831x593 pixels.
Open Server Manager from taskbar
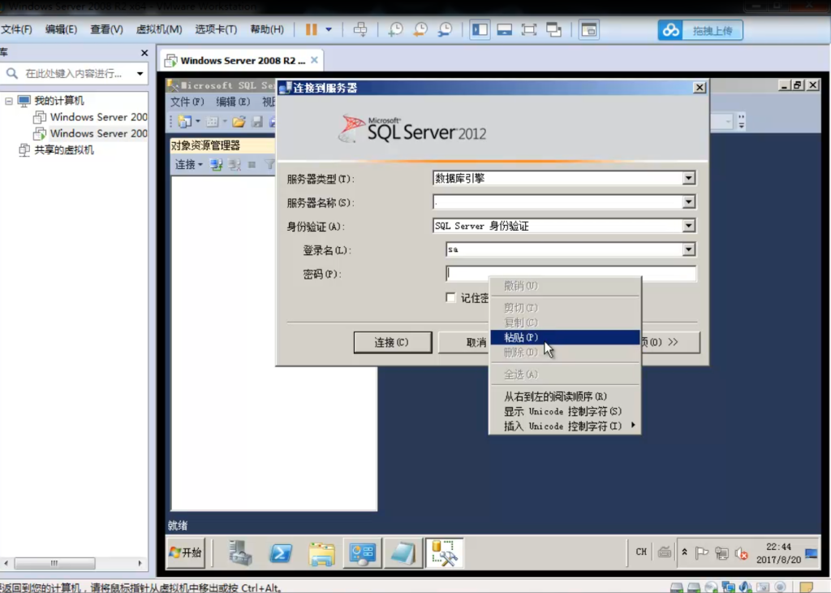click(x=240, y=552)
